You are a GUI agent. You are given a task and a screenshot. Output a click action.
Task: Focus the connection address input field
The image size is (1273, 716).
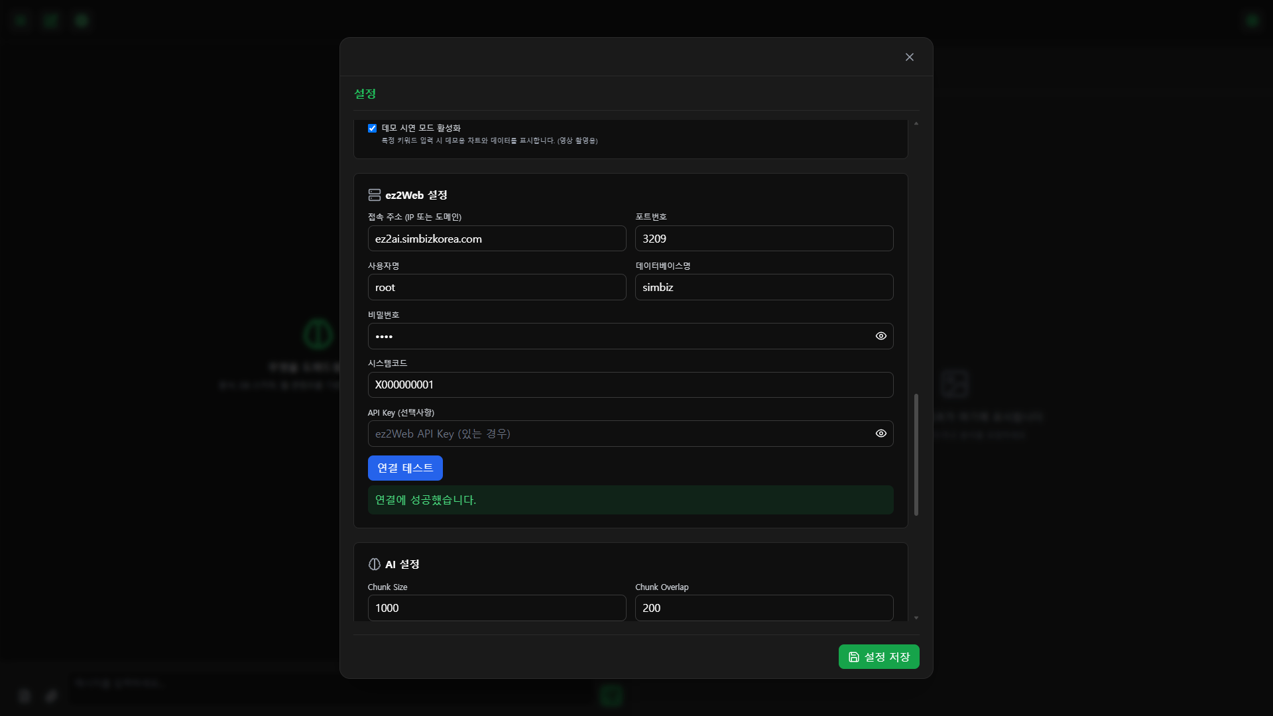(497, 239)
